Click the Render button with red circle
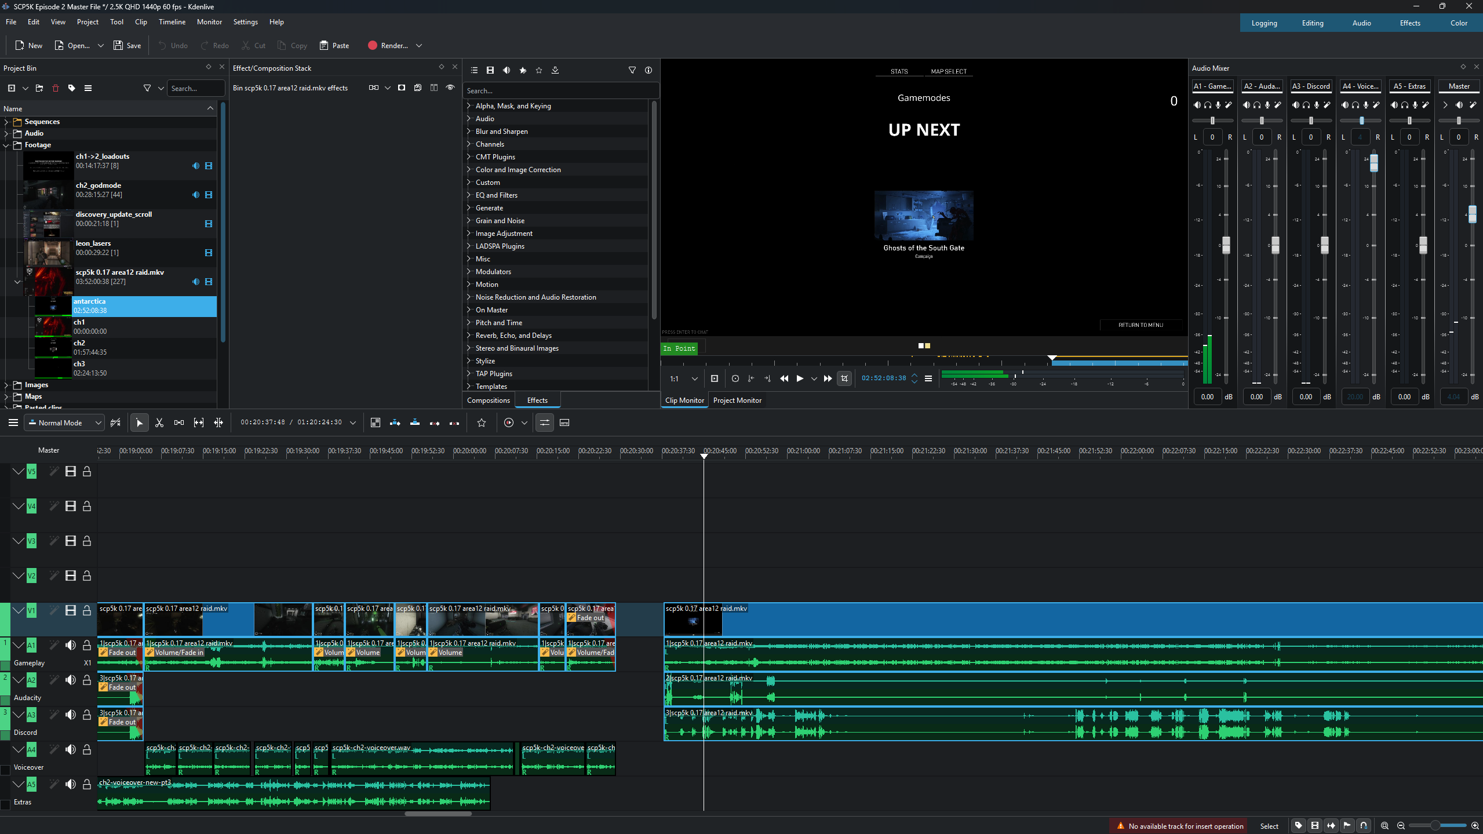Viewport: 1483px width, 834px height. pyautogui.click(x=388, y=45)
